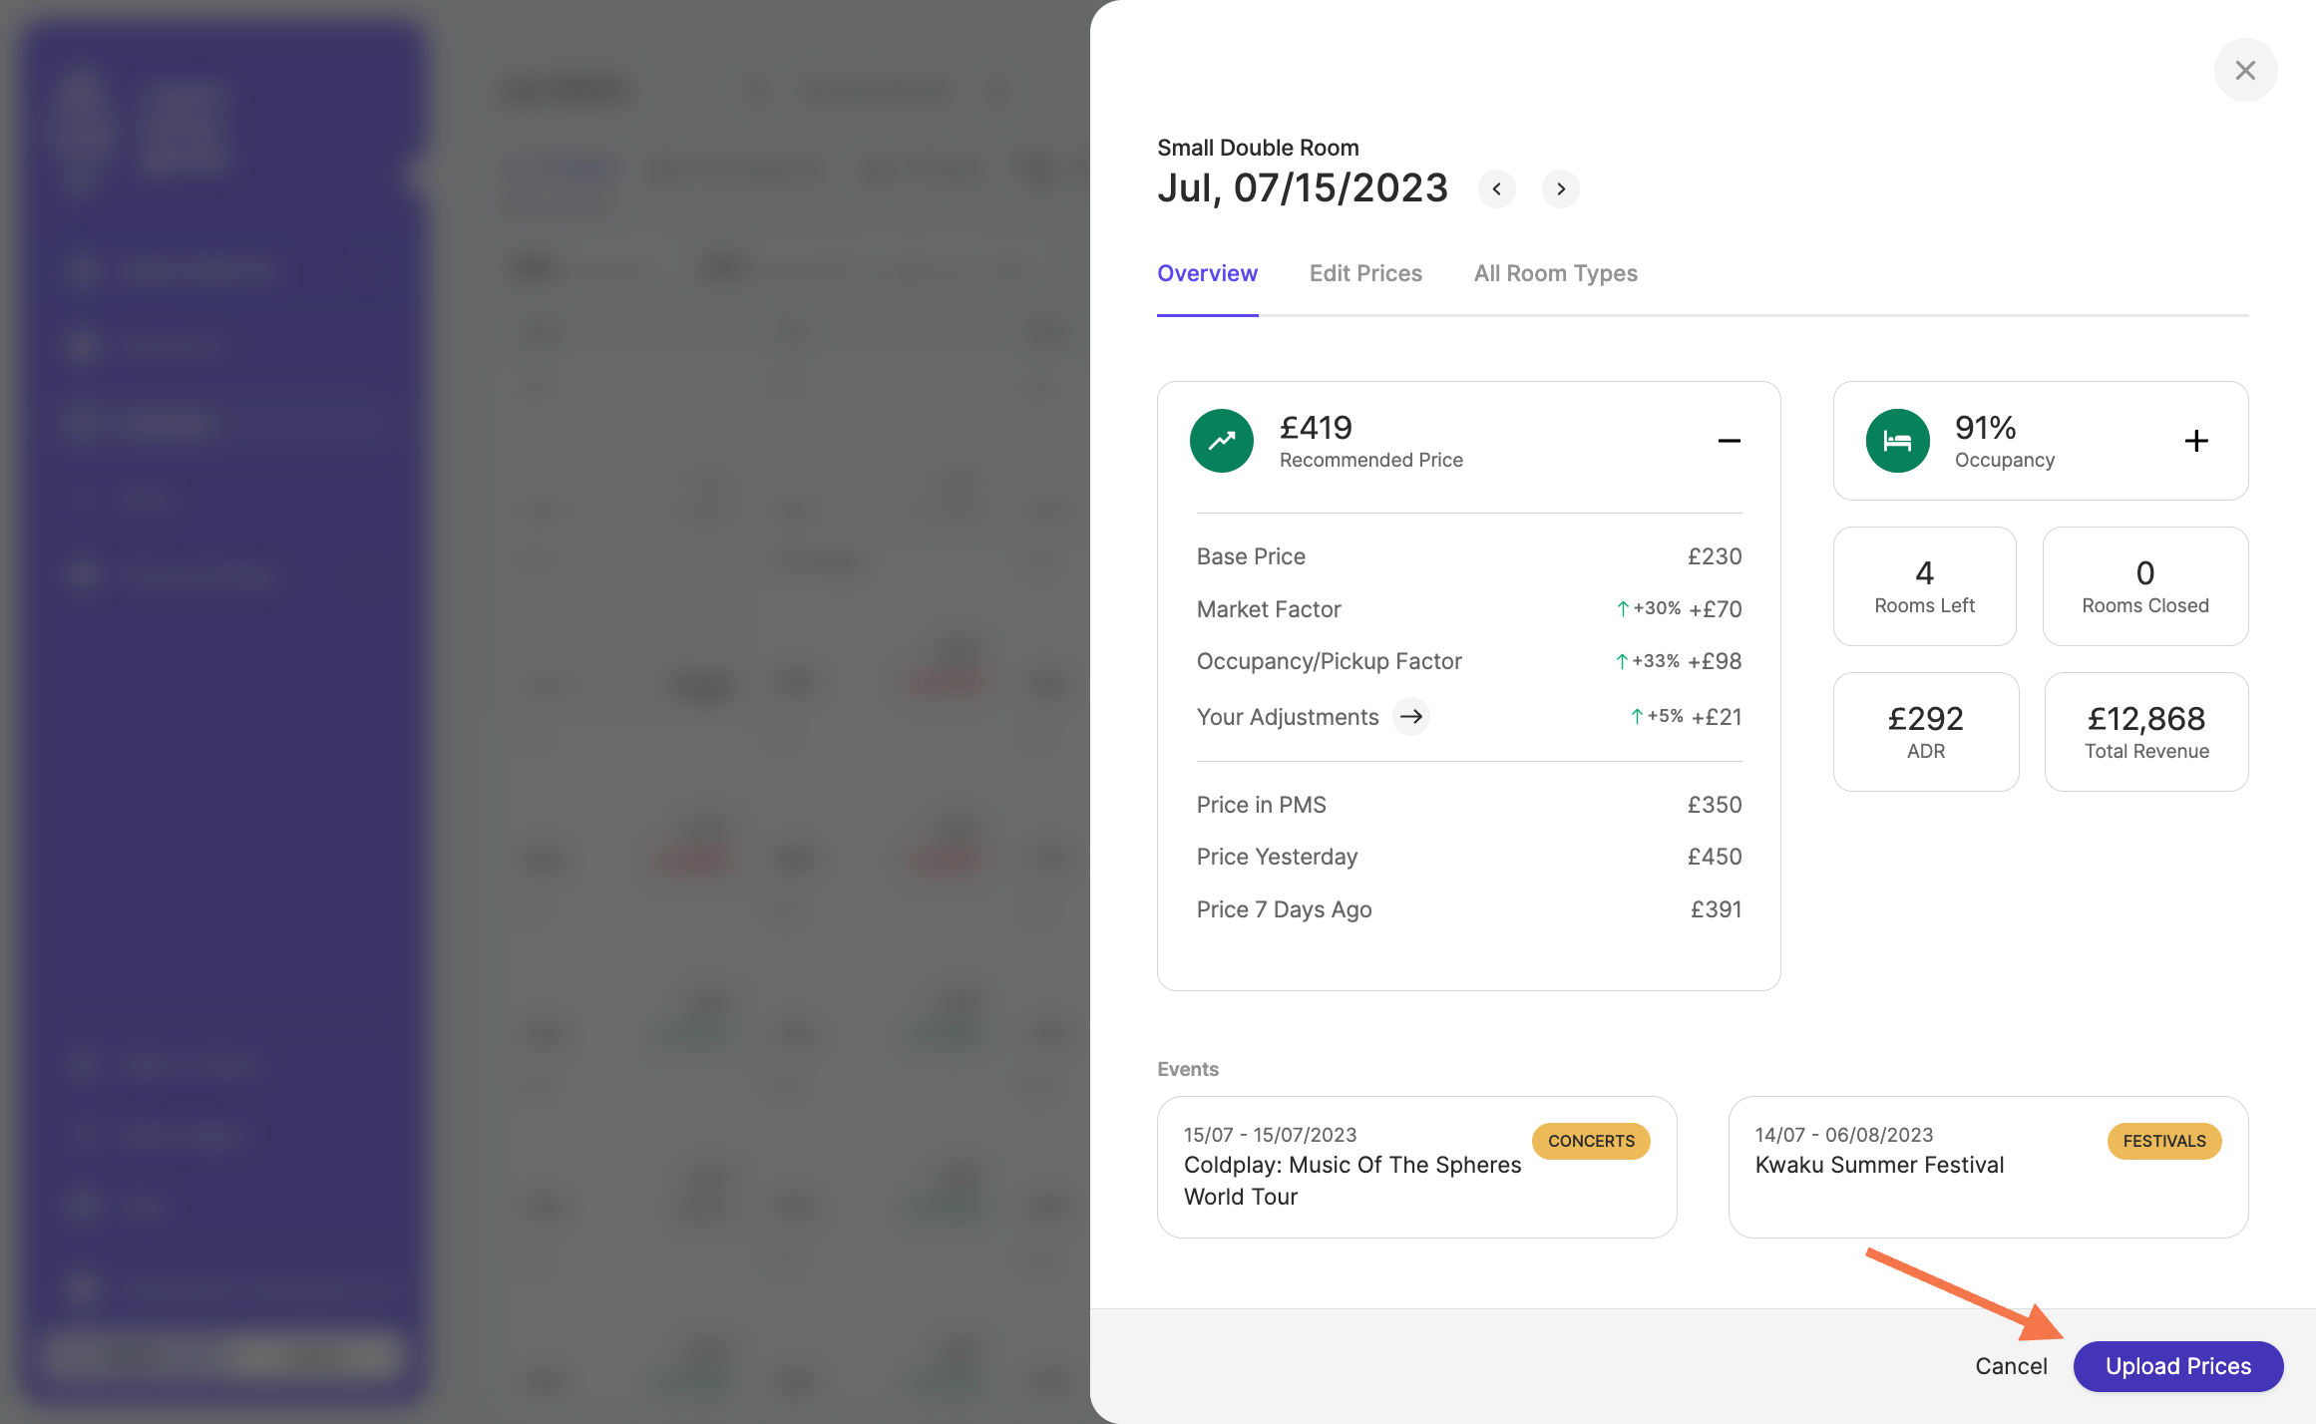This screenshot has height=1424, width=2316.
Task: Click the Price Yesterday £450 value
Action: [x=1715, y=857]
